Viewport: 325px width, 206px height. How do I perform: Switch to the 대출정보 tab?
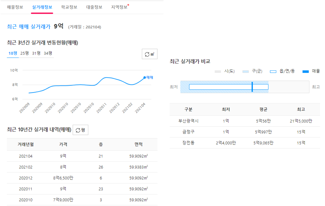(x=94, y=7)
